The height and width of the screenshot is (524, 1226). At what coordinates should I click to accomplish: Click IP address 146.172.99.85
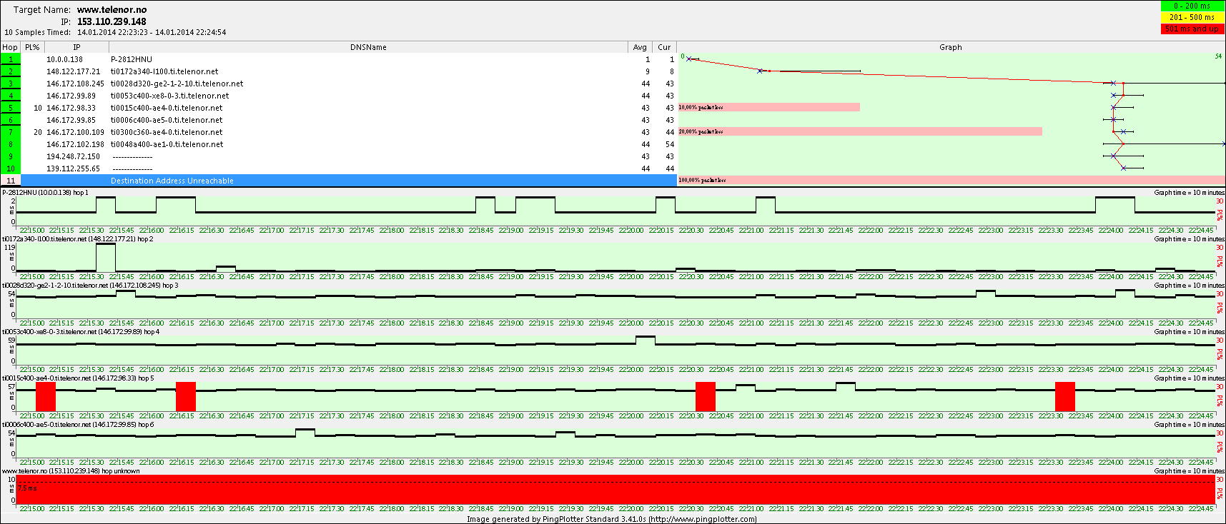[71, 120]
